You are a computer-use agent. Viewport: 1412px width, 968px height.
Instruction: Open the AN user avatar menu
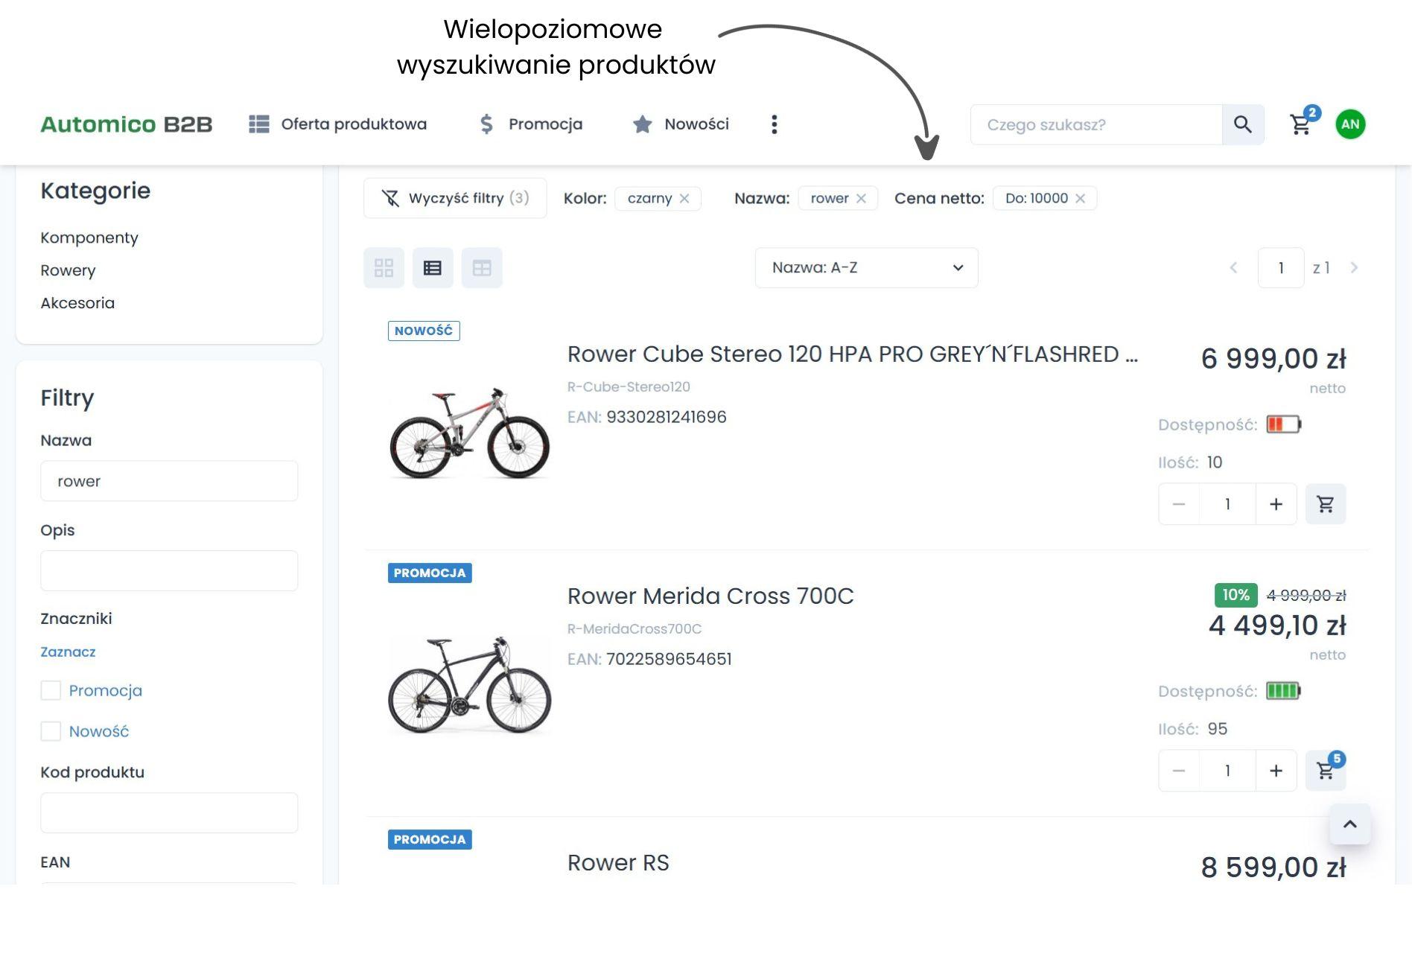point(1349,124)
